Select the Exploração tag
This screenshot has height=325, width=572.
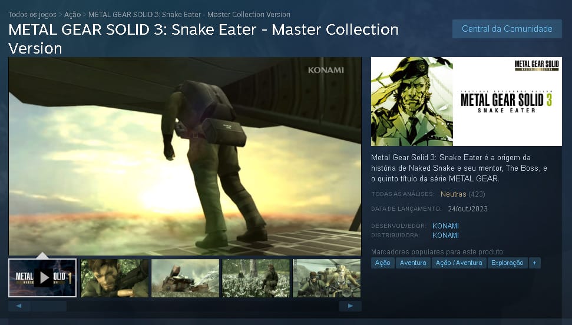pos(507,263)
